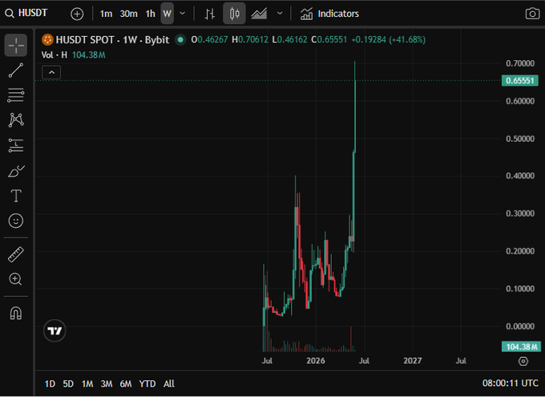The width and height of the screenshot is (545, 398).
Task: Activate the zoom in tool
Action: click(x=16, y=279)
